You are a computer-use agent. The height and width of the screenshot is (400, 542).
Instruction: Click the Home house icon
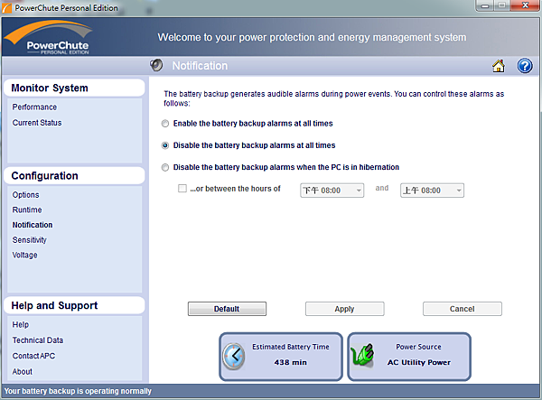pyautogui.click(x=499, y=66)
